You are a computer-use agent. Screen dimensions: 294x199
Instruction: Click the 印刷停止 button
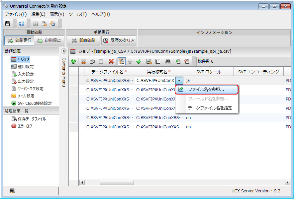pyautogui.click(x=49, y=40)
